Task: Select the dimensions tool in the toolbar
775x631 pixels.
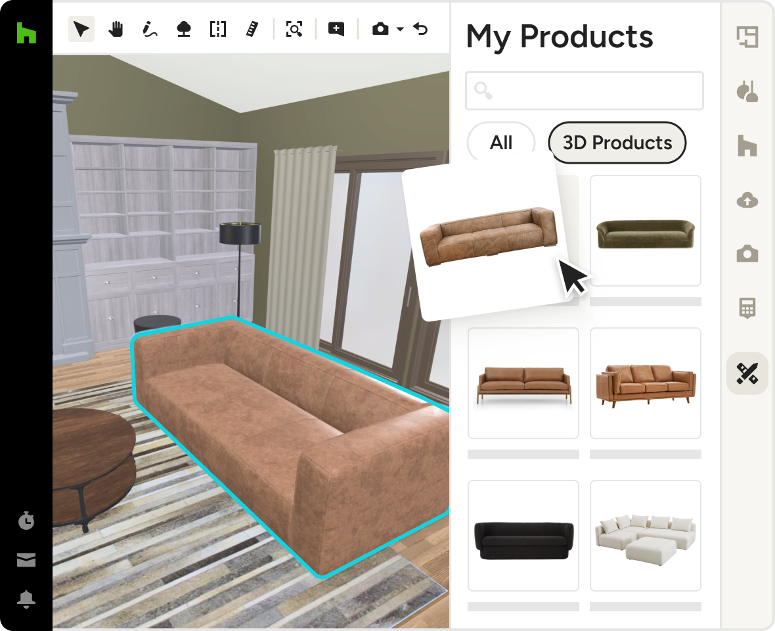Action: pyautogui.click(x=218, y=29)
